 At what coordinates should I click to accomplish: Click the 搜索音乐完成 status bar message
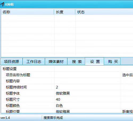click(53, 118)
